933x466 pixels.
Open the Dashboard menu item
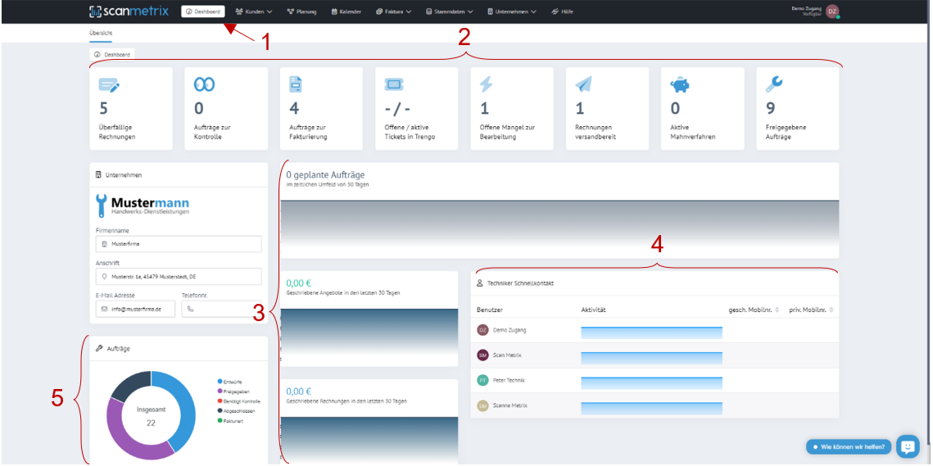click(203, 11)
